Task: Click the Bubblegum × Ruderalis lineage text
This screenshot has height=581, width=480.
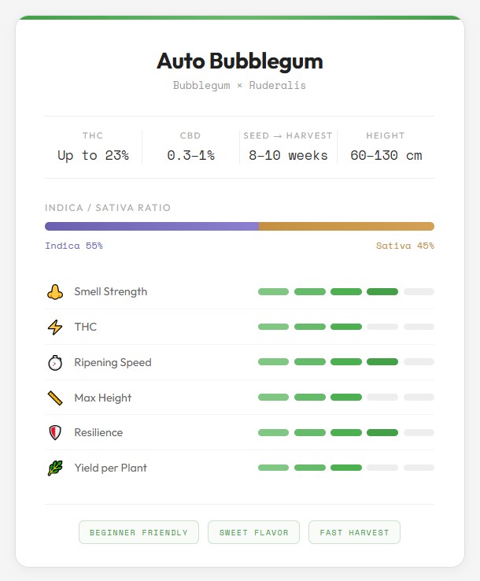Action: [x=239, y=85]
